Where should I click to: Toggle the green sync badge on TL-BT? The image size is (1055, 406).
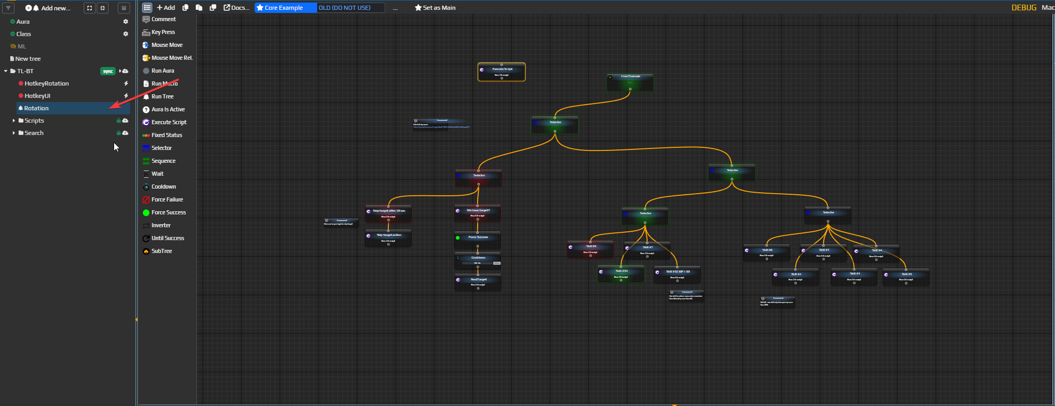107,71
